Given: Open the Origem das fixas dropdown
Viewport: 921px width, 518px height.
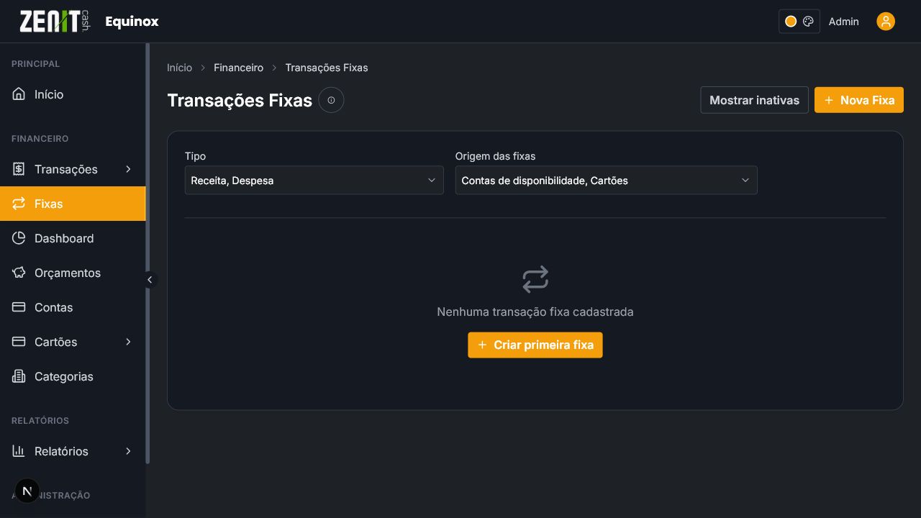Looking at the screenshot, I should click(x=607, y=181).
